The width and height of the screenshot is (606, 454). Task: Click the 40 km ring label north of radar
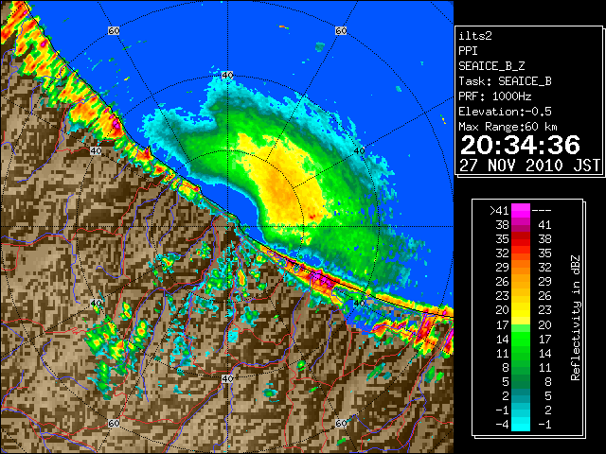pyautogui.click(x=227, y=76)
